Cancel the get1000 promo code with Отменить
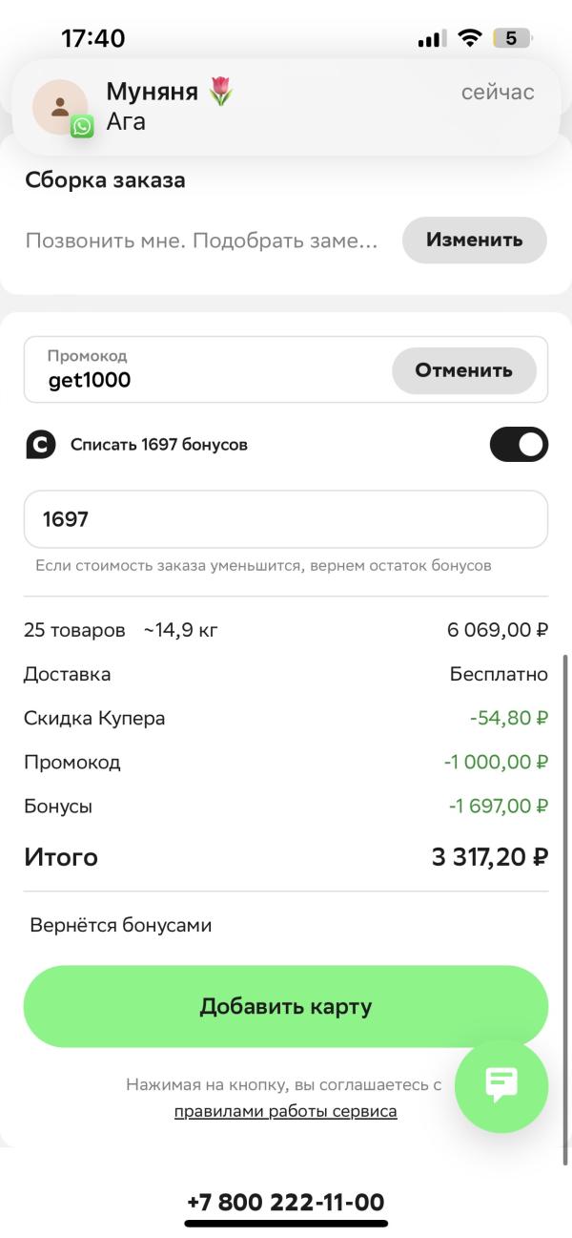The width and height of the screenshot is (572, 1238). pyautogui.click(x=464, y=370)
